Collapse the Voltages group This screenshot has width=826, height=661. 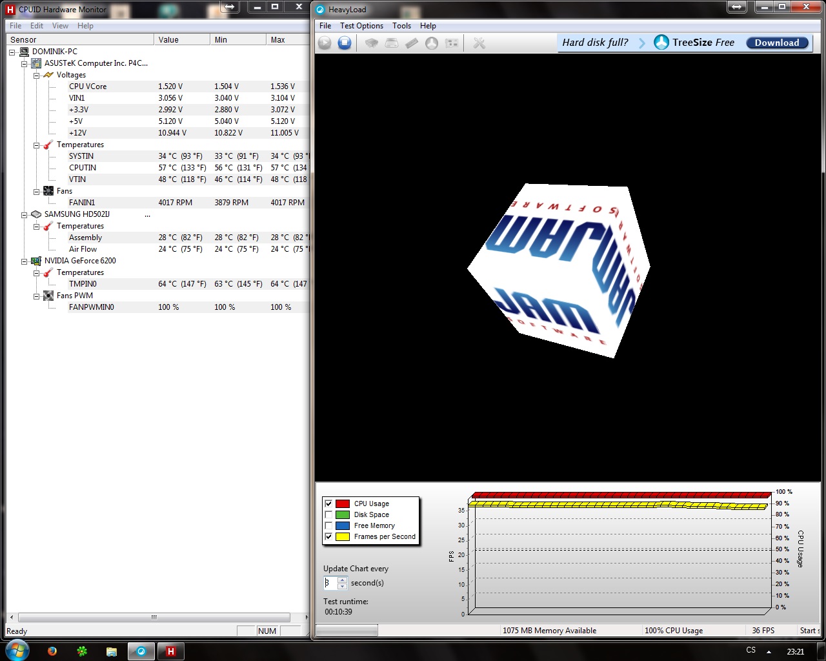point(36,75)
